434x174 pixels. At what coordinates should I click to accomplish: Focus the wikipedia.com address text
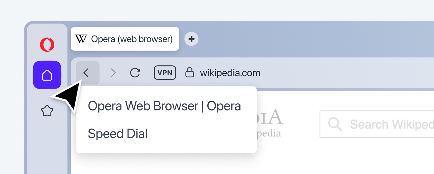coord(230,73)
